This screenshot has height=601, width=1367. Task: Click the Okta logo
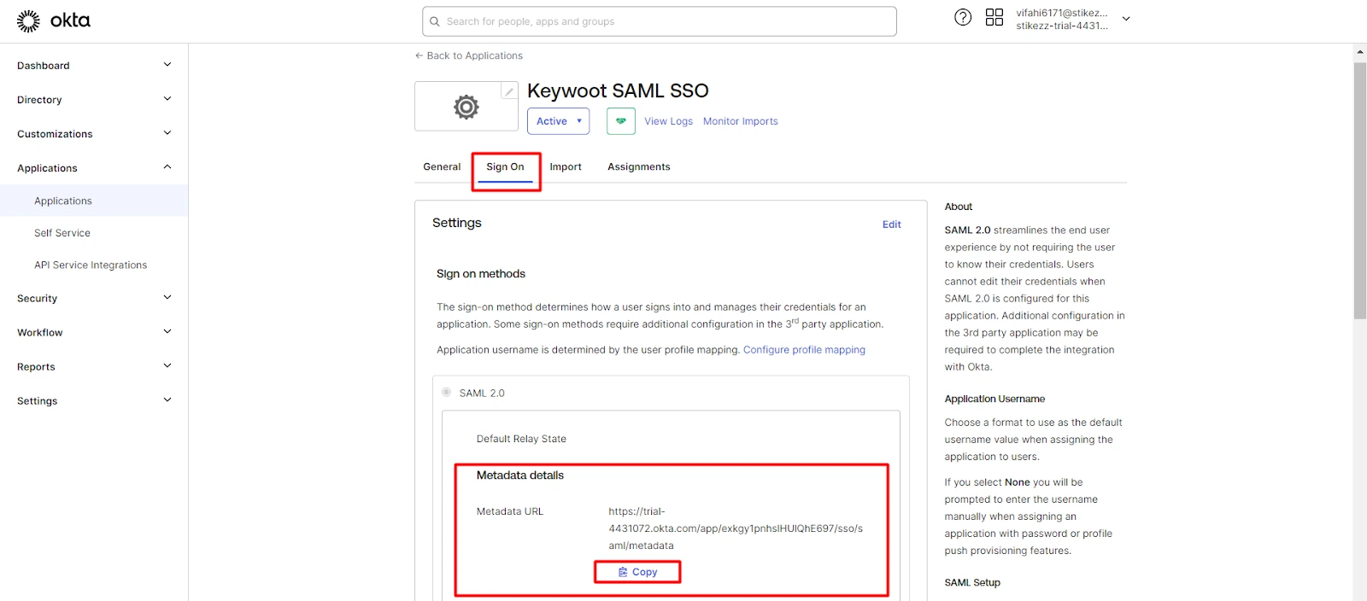pyautogui.click(x=53, y=20)
